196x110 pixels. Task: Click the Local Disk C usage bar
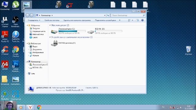point(72,31)
